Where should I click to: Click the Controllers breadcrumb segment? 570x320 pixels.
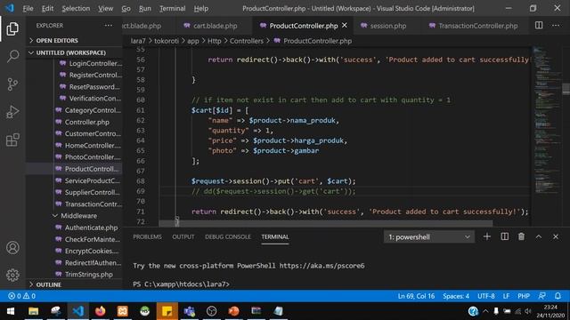[x=247, y=41]
